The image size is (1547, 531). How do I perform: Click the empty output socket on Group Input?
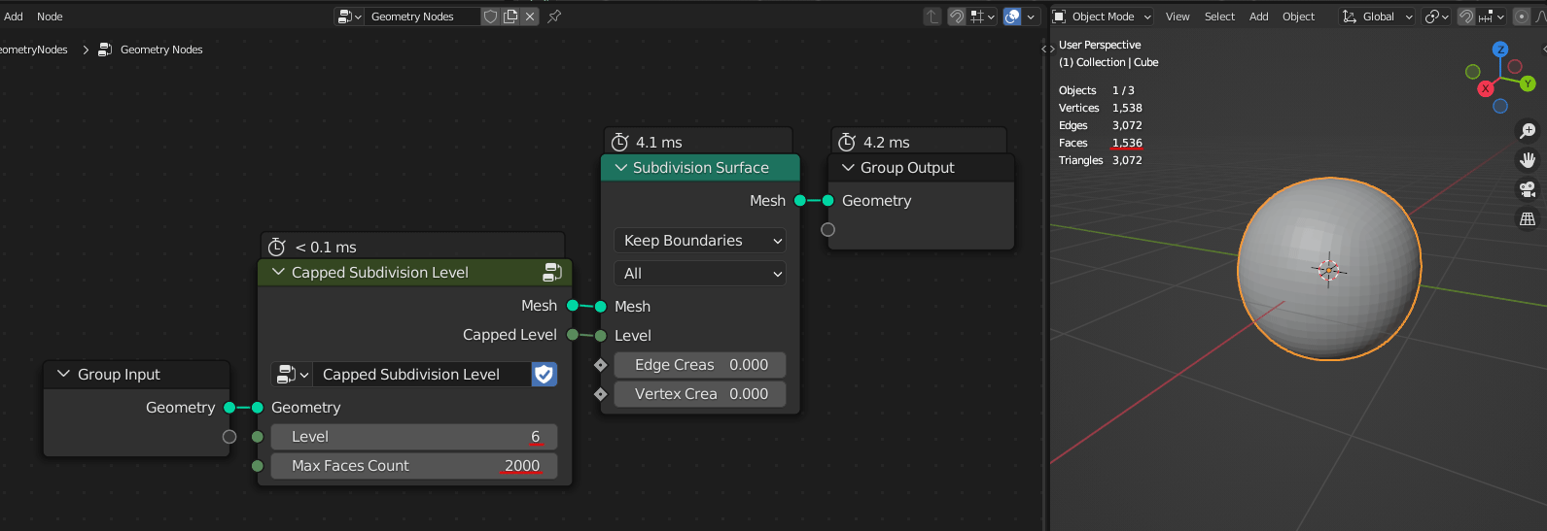coord(229,437)
